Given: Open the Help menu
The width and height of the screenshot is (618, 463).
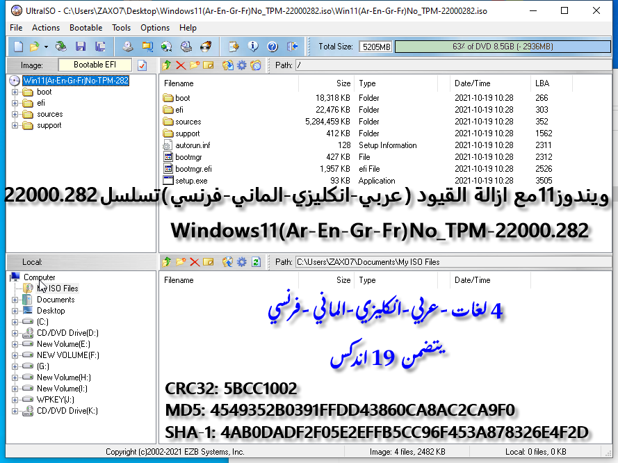Looking at the screenshot, I should point(188,28).
